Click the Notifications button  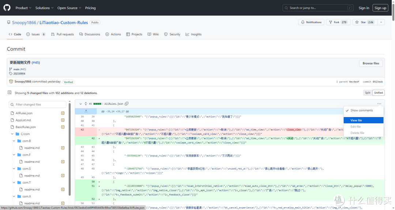tap(311, 22)
